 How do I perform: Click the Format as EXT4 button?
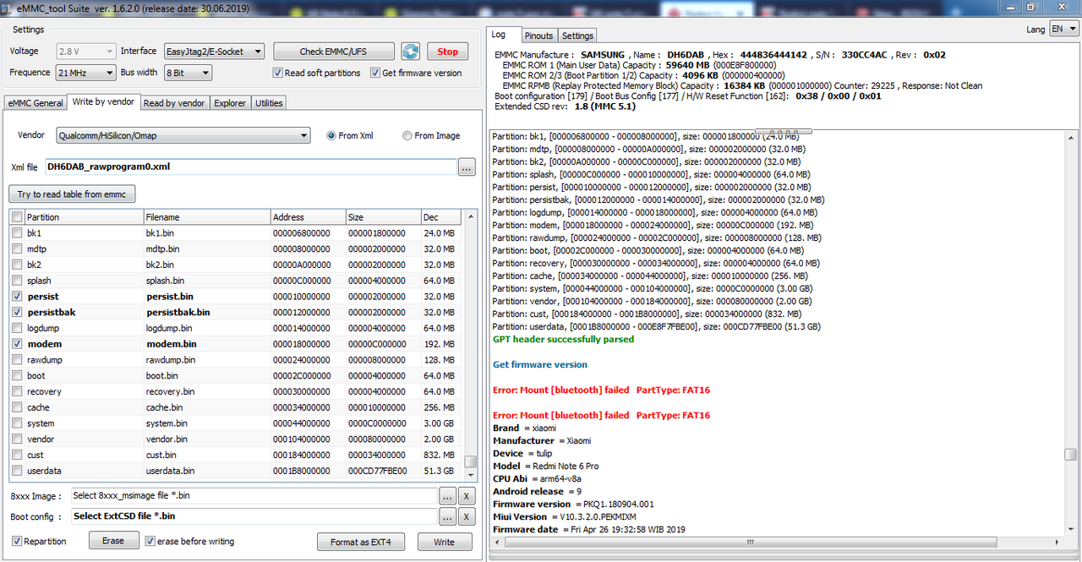coord(361,543)
